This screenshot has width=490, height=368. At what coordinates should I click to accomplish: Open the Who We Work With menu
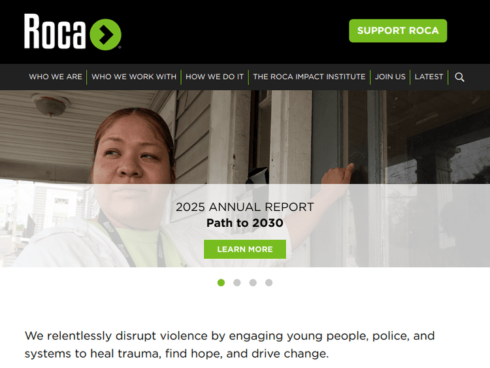134,76
